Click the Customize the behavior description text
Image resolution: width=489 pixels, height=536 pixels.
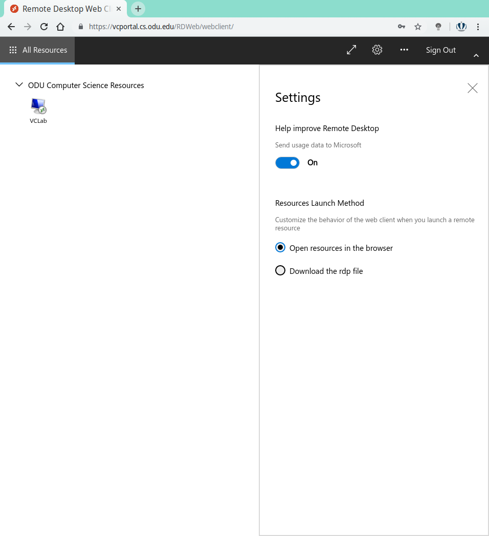[374, 224]
